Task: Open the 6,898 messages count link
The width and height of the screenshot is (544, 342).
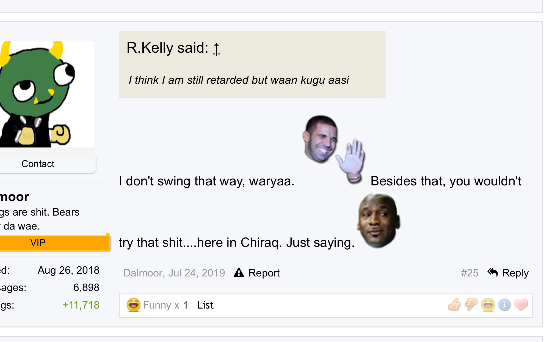Action: 86,287
